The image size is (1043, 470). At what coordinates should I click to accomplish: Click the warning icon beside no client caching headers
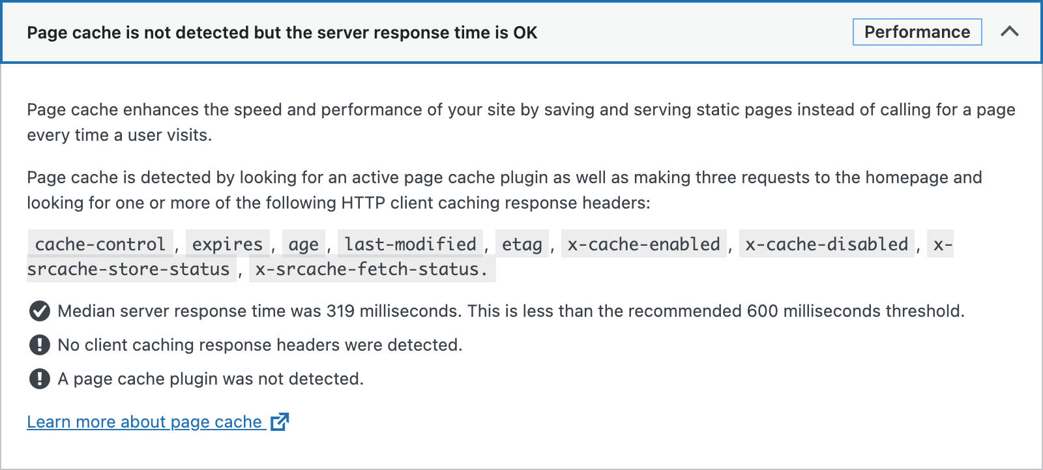pyautogui.click(x=40, y=345)
